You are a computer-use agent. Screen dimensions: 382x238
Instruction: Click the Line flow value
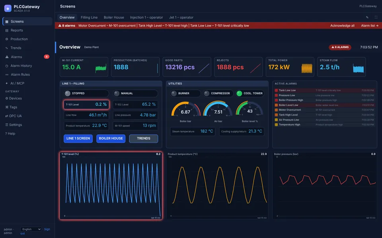pos(98,115)
